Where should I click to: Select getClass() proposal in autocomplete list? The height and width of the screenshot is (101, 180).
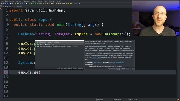click(x=59, y=44)
